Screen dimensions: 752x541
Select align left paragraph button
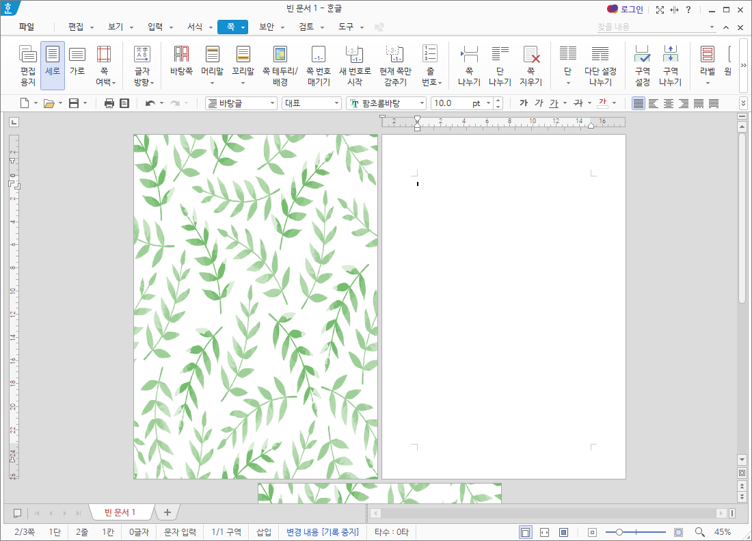click(653, 103)
